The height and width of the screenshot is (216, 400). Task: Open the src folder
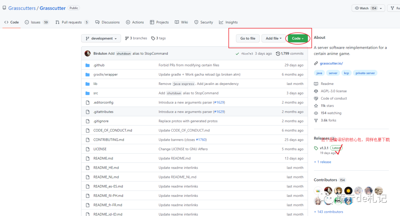(96, 93)
